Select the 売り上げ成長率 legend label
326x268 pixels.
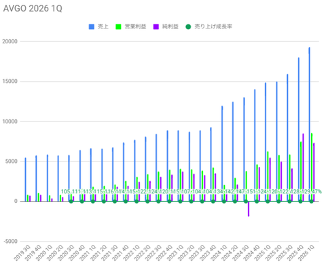(213, 26)
